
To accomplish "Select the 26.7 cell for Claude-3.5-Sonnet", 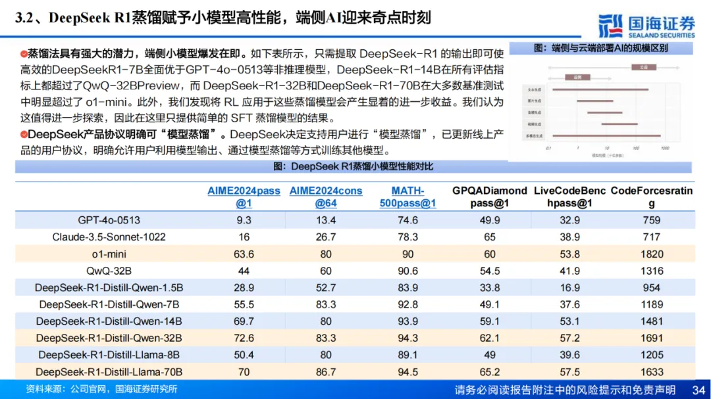I will click(x=326, y=237).
